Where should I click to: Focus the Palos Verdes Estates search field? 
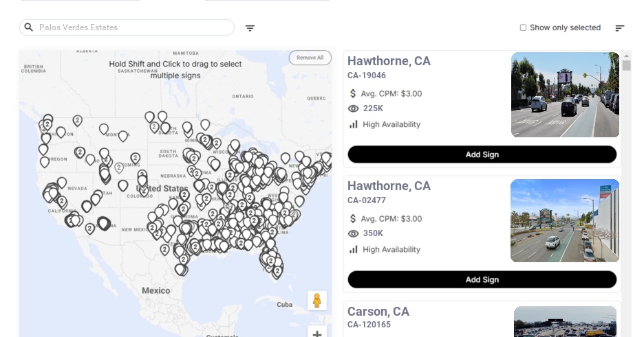pos(134,27)
